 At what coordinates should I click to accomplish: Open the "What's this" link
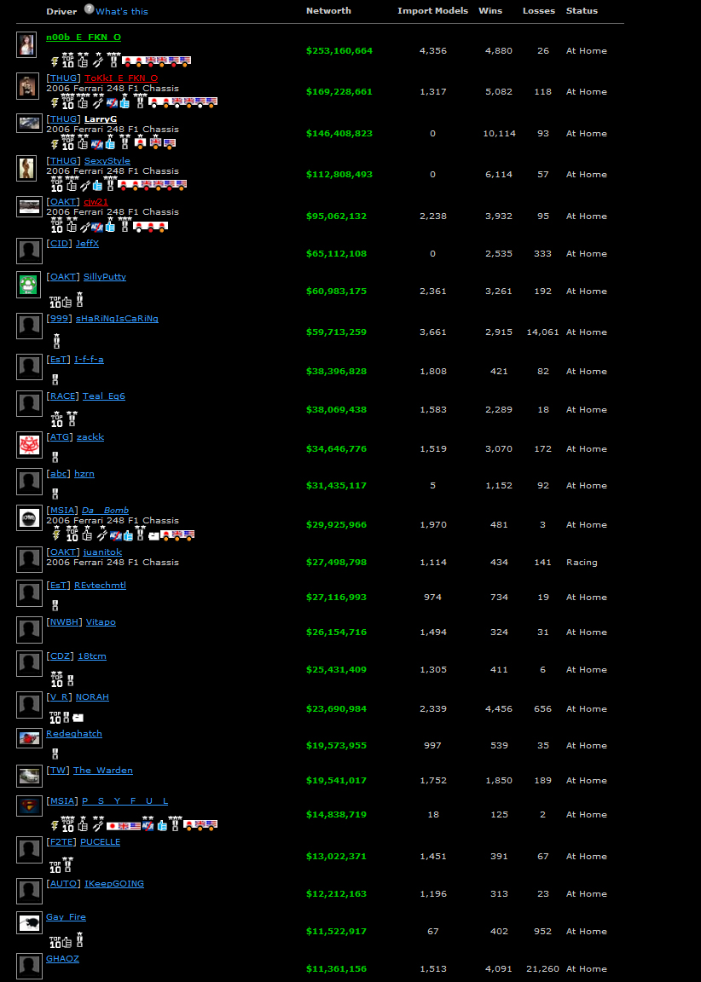[x=122, y=11]
